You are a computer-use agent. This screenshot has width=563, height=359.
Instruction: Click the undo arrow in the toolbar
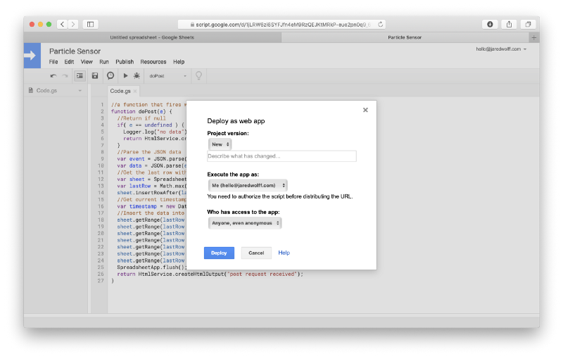coord(53,76)
